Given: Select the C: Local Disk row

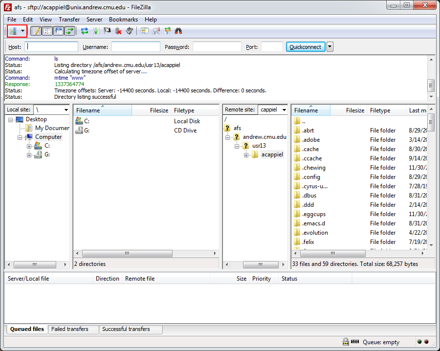Looking at the screenshot, I should click(x=146, y=121).
